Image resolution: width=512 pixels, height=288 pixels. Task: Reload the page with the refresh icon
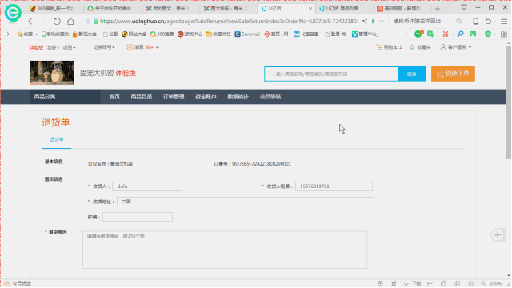point(57,22)
